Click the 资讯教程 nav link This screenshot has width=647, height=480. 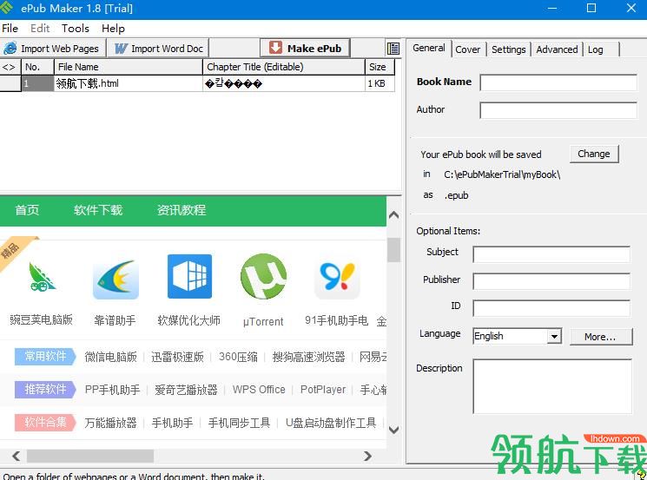pos(181,210)
